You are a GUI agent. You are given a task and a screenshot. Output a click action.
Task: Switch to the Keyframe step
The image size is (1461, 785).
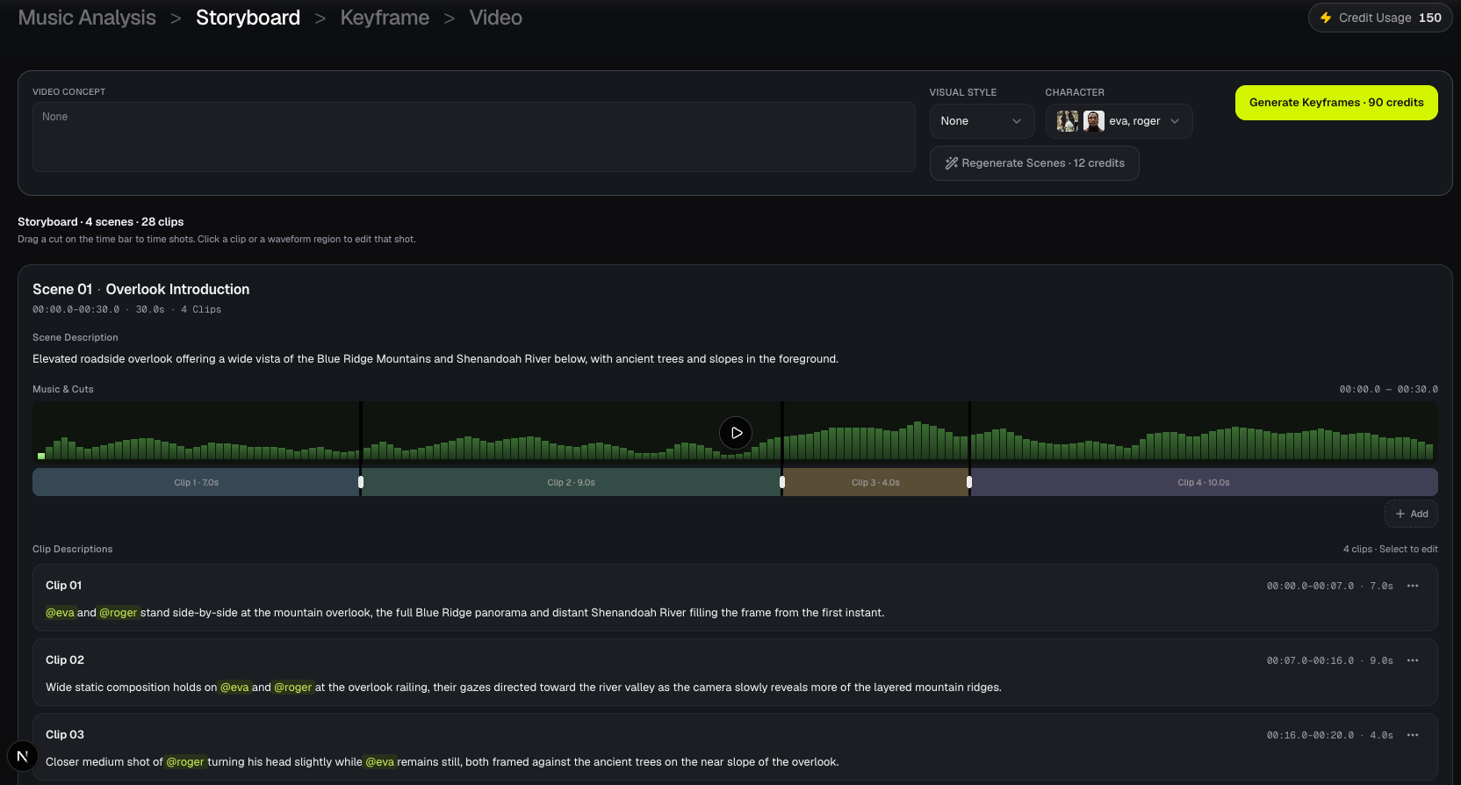click(x=385, y=18)
